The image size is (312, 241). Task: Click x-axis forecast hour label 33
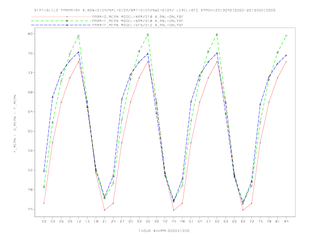139,221
